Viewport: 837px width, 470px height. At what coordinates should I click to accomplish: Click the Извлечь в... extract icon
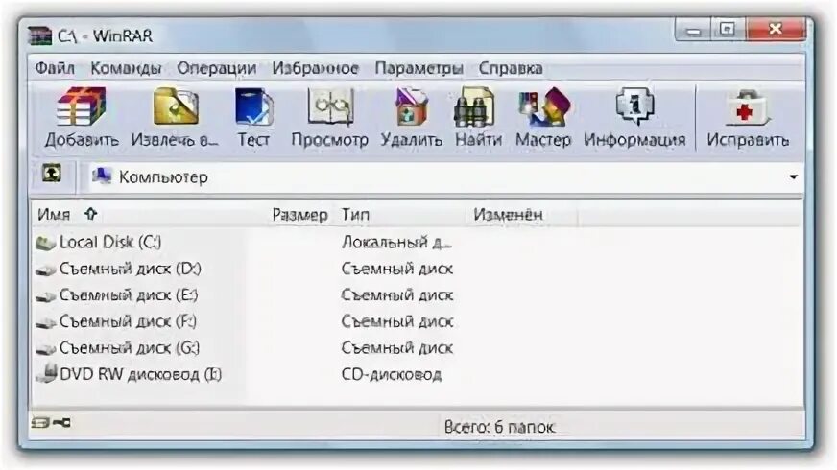click(175, 117)
